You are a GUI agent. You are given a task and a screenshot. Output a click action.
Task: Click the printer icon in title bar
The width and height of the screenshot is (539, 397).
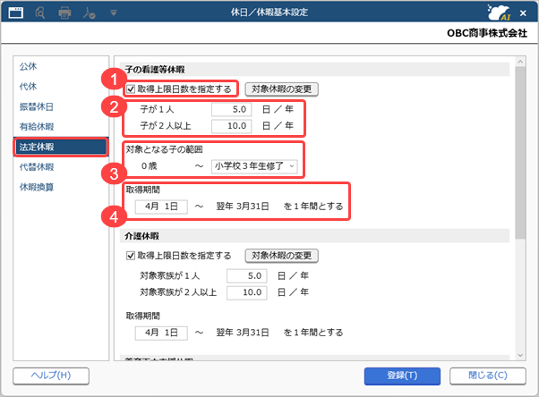[64, 13]
